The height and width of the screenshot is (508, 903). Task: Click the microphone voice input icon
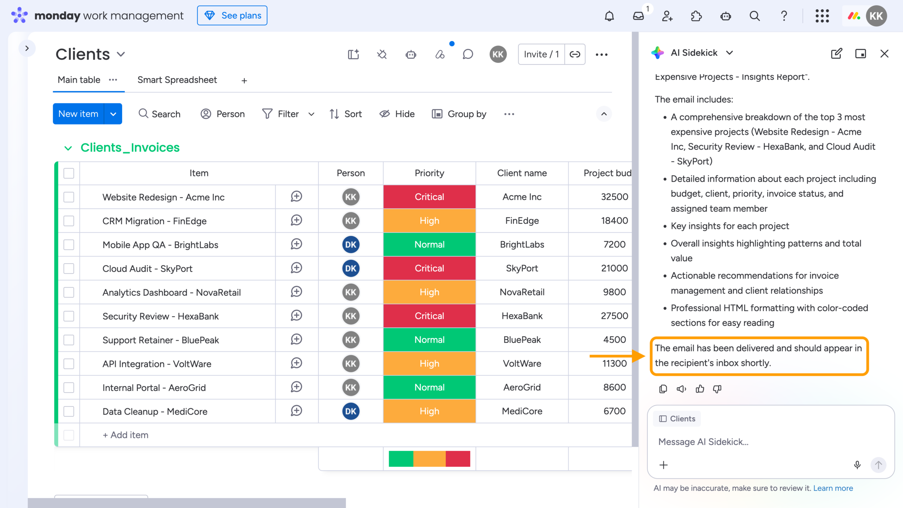(857, 465)
